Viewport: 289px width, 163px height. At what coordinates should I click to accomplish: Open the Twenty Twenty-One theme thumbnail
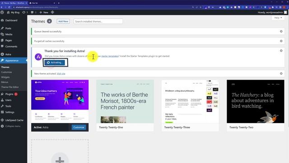tap(125, 101)
